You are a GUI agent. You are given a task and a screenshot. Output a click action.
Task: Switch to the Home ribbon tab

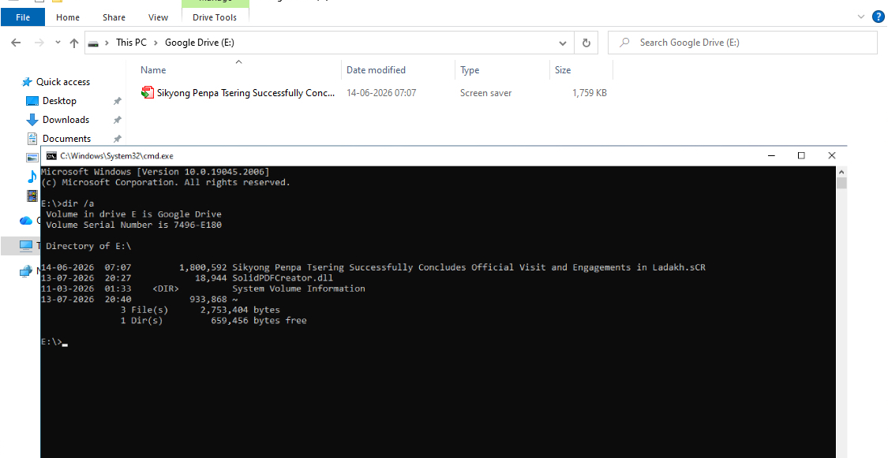tap(68, 17)
